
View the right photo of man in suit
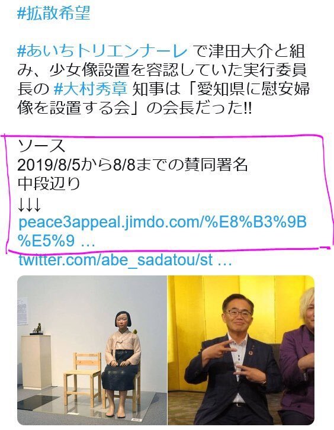click(x=241, y=350)
